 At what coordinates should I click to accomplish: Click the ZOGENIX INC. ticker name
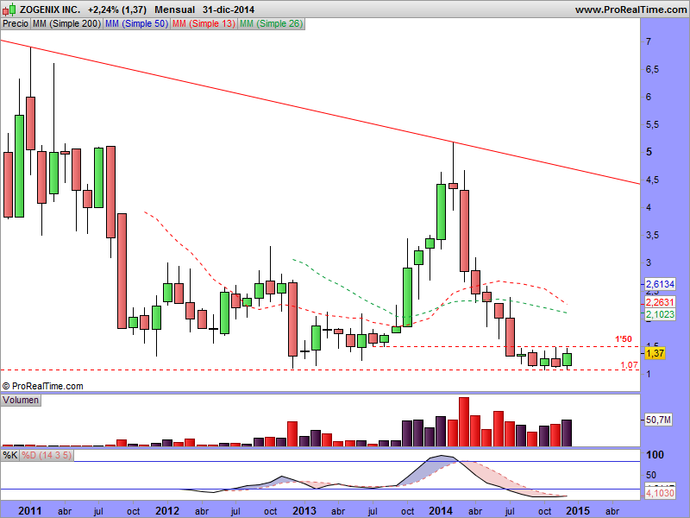50,9
